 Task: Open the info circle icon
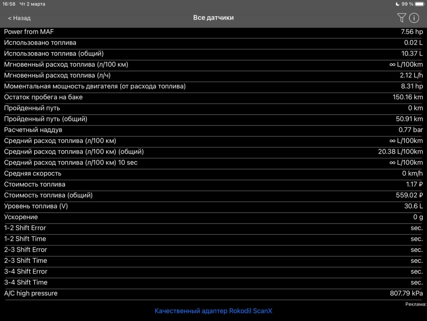(414, 18)
